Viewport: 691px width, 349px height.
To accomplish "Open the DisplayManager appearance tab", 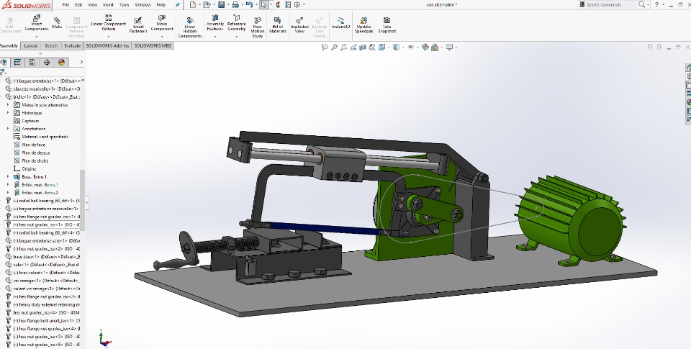I will [x=61, y=62].
